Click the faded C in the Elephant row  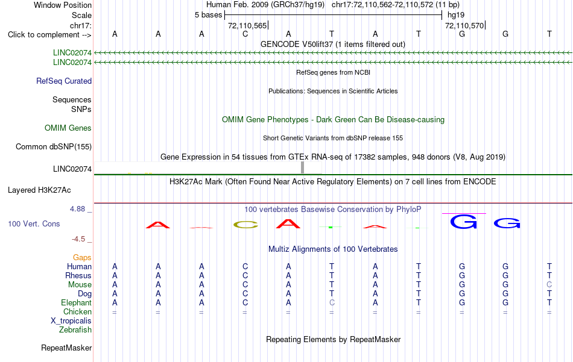(x=332, y=303)
